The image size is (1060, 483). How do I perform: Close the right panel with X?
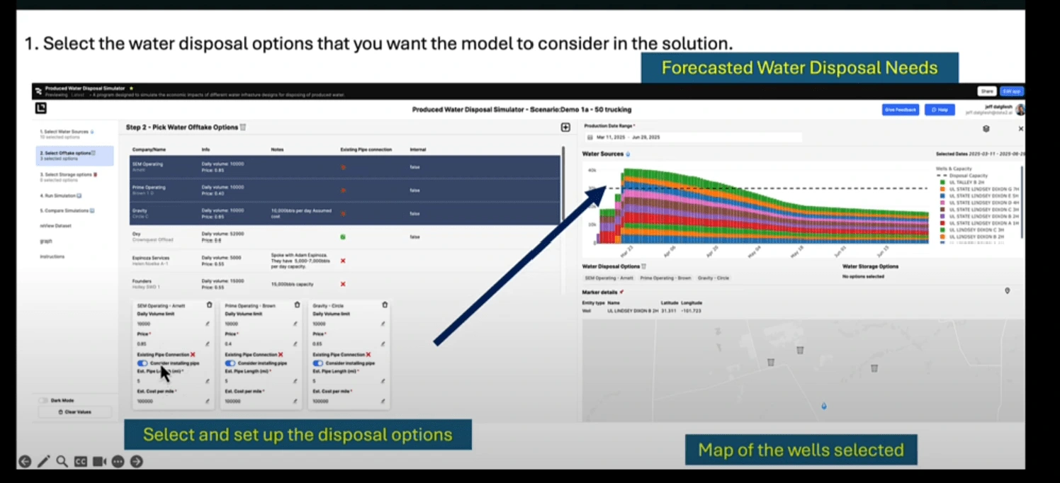1021,129
